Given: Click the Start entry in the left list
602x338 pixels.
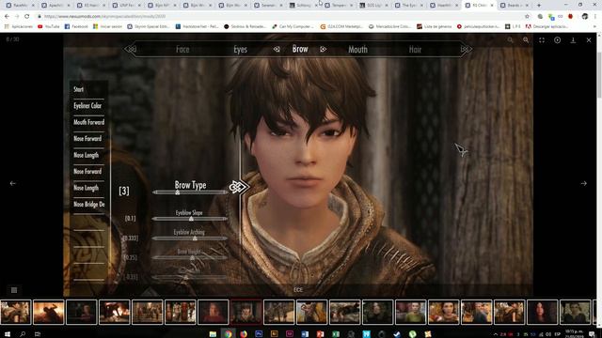Looking at the screenshot, I should tap(78, 89).
